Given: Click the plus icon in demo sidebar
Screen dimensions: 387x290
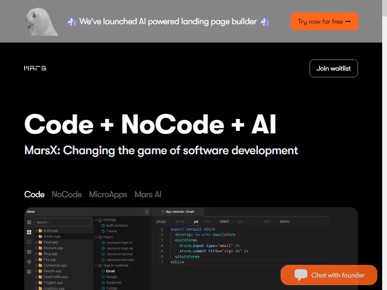Looking at the screenshot, I should (29, 222).
